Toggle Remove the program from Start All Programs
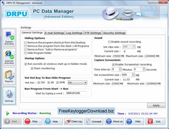Image resolution: width=169 pixels, height=129 pixels. [x=26, y=46]
